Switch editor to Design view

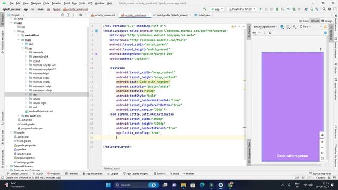[326, 21]
